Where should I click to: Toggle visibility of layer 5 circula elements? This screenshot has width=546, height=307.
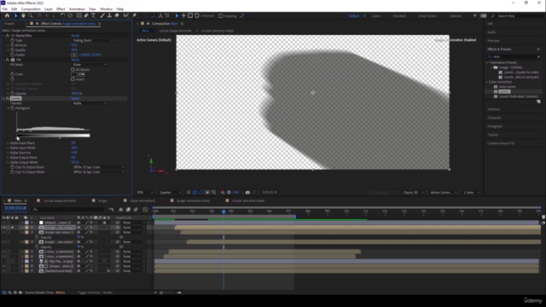(x=3, y=252)
